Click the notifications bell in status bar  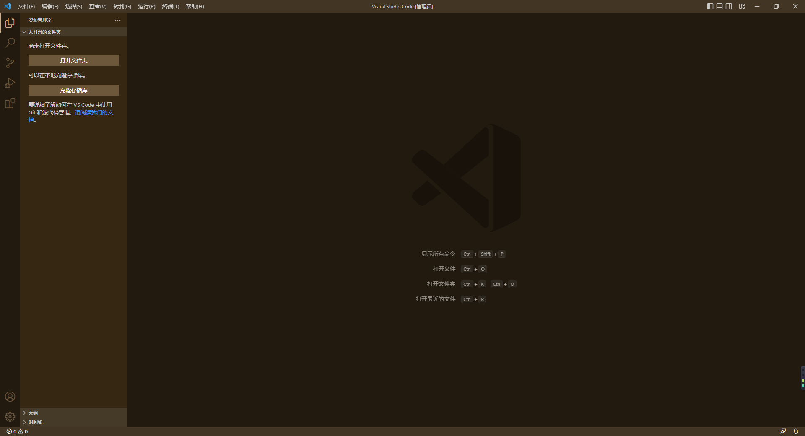tap(795, 431)
